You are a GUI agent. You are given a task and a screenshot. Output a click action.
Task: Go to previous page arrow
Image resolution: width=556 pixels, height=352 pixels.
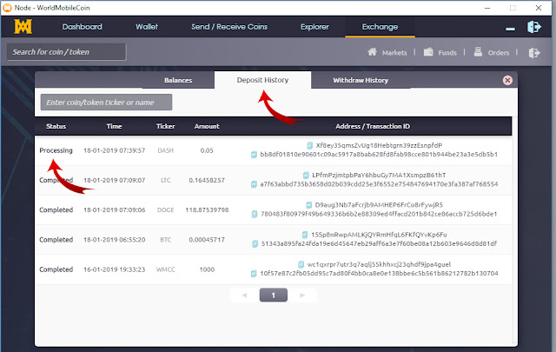pos(244,296)
